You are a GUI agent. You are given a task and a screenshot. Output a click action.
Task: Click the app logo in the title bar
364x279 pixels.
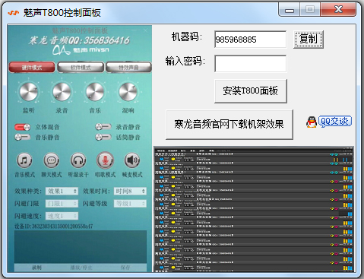click(13, 13)
